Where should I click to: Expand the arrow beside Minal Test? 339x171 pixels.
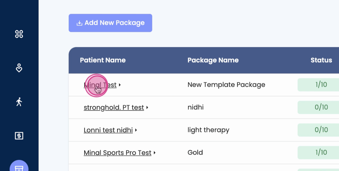click(x=120, y=85)
